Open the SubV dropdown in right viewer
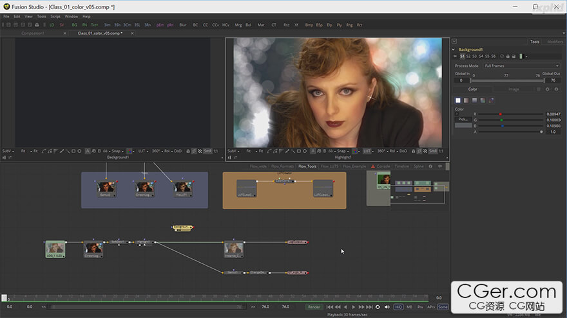 (233, 151)
